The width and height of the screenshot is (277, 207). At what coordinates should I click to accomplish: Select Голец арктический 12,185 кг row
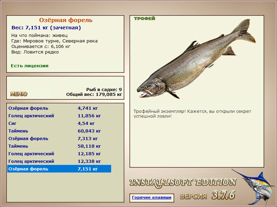pos(59,154)
